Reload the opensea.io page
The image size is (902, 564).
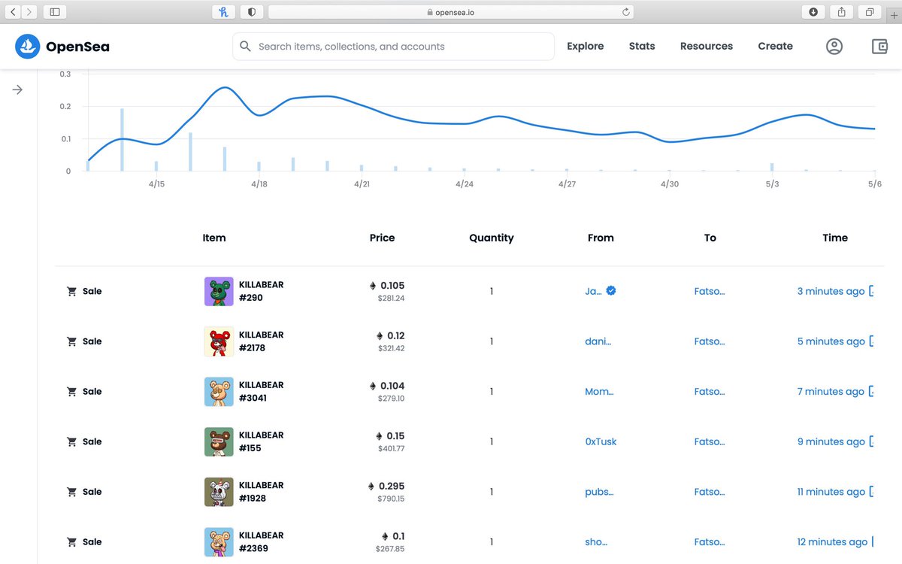625,12
